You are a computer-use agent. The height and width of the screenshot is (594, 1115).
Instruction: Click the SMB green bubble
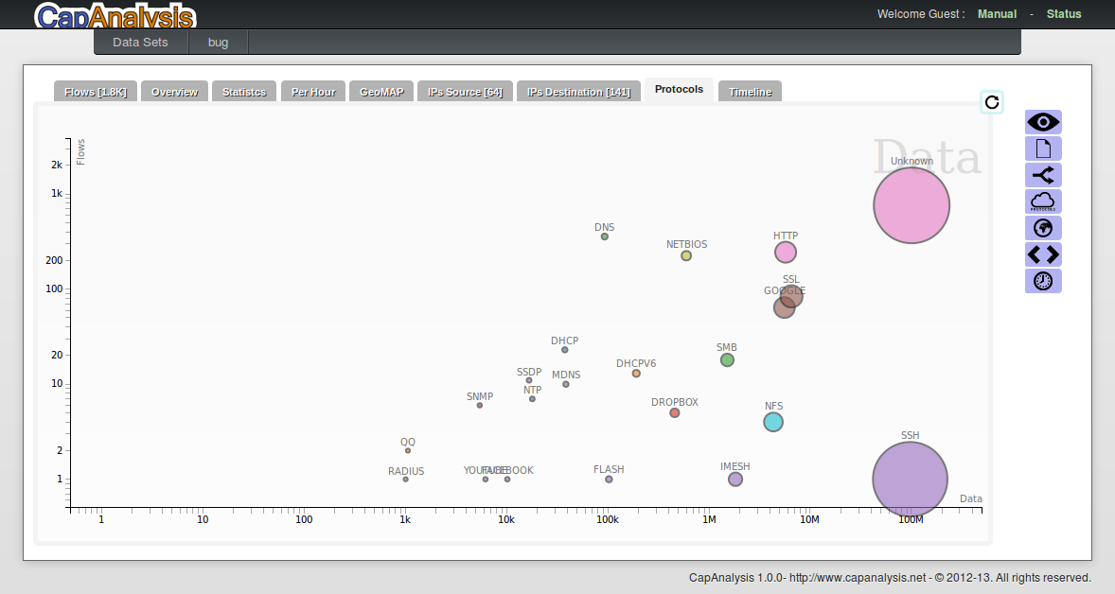[x=727, y=360]
